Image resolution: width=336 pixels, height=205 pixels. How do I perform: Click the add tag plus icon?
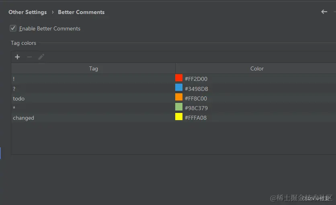click(17, 57)
